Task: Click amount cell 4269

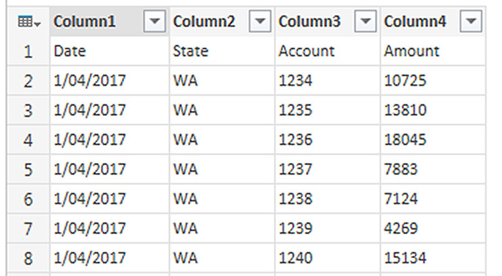Action: (x=433, y=229)
